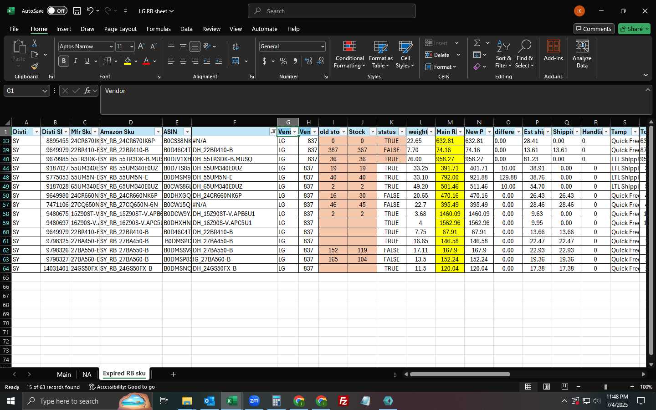Click the Format Painter brush icon
The height and width of the screenshot is (410, 656).
(x=35, y=66)
